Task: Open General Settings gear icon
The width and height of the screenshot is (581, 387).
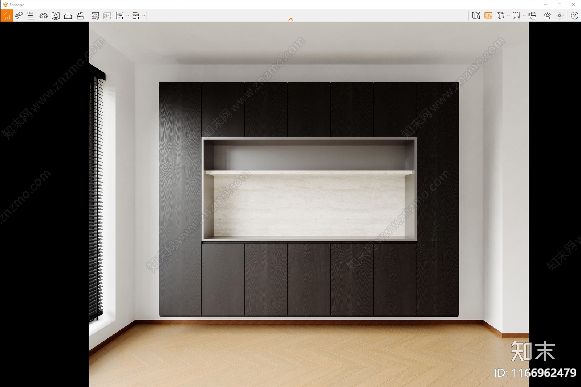Action: coord(560,16)
